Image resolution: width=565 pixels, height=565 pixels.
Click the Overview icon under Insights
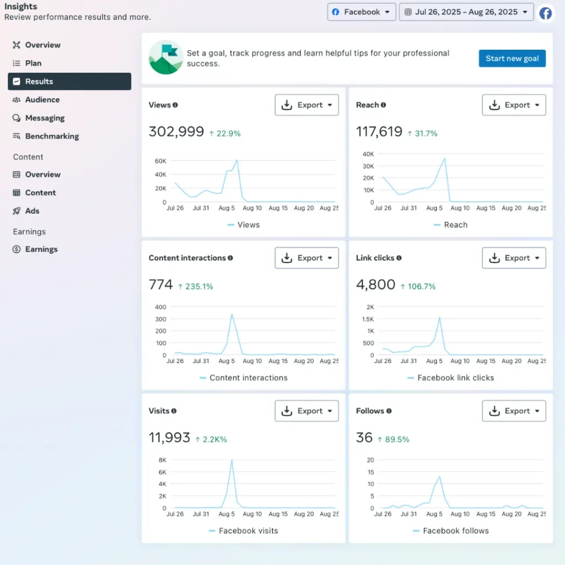click(x=17, y=45)
